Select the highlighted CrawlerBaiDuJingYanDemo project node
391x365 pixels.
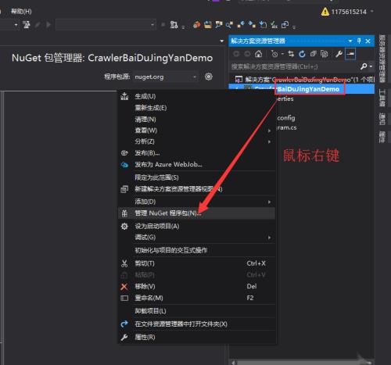coord(302,89)
